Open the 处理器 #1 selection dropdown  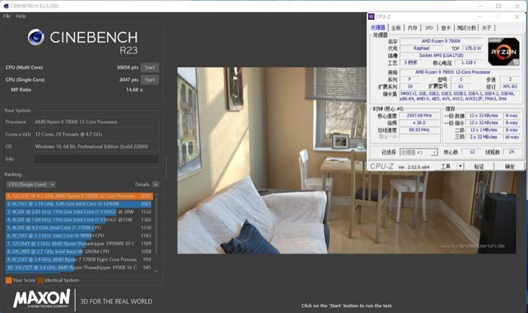(418, 153)
